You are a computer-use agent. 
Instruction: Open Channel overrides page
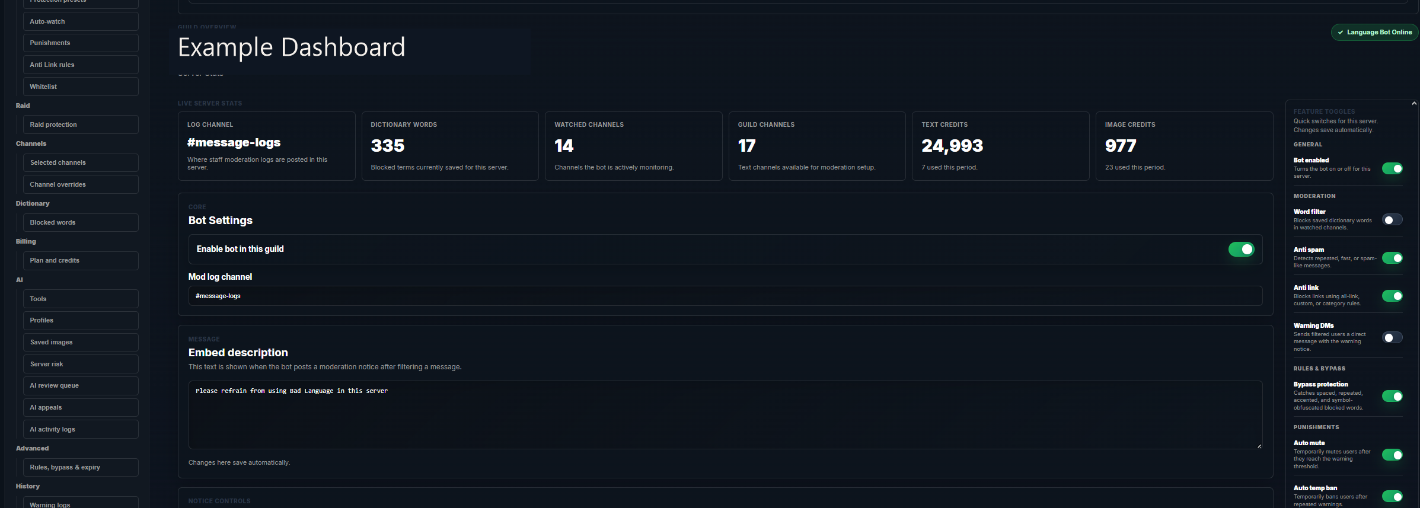[x=81, y=184]
